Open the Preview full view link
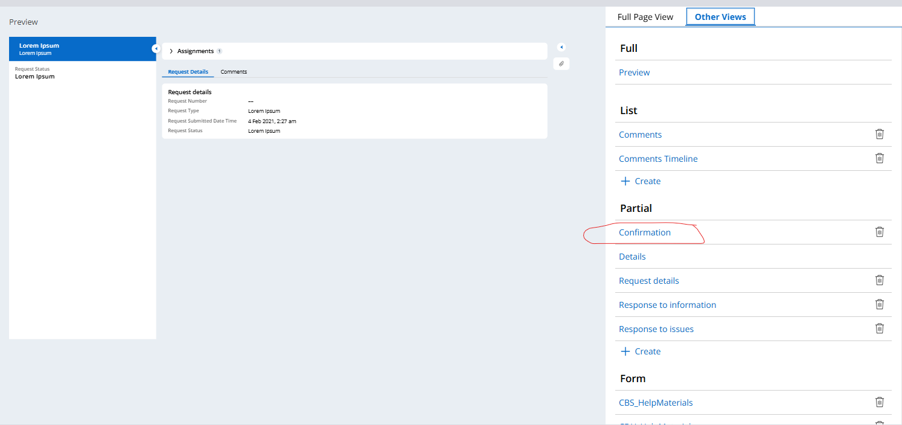902x425 pixels. (634, 72)
